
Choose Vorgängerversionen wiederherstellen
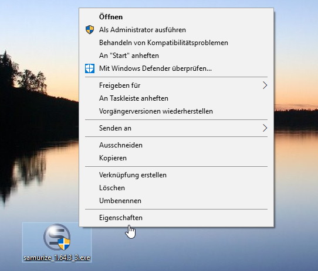(x=176, y=111)
